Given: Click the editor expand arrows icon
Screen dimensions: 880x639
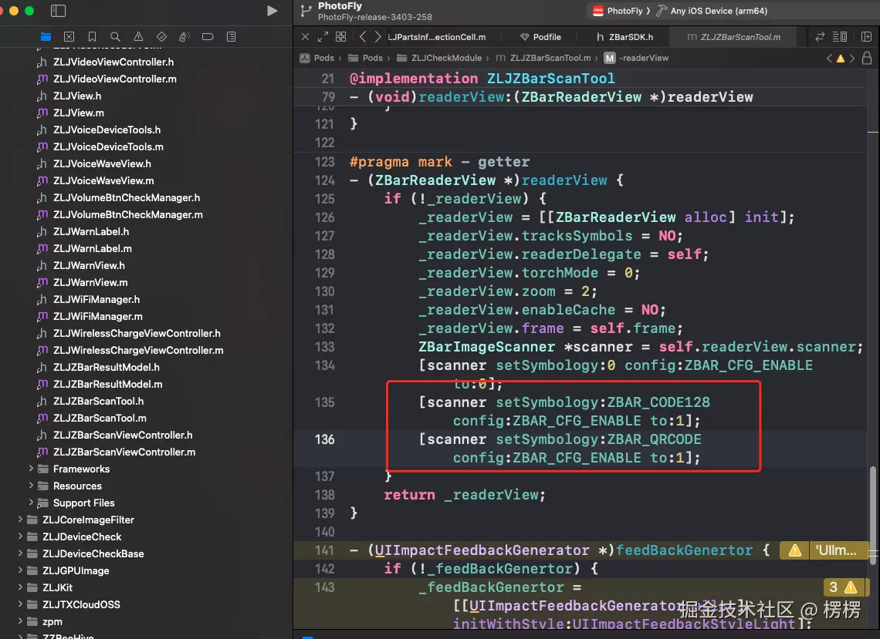Looking at the screenshot, I should point(323,37).
